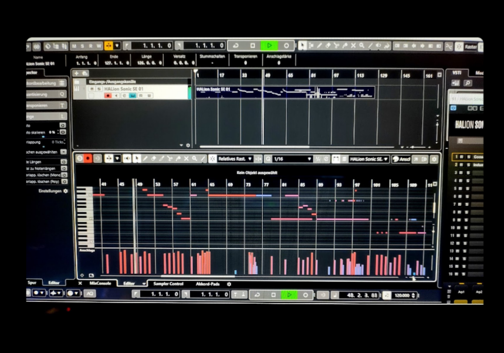Image resolution: width=504 pixels, height=353 pixels.
Task: Switch to the Spur tab at bottom left
Action: click(32, 283)
